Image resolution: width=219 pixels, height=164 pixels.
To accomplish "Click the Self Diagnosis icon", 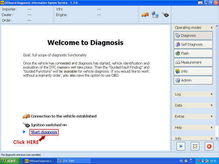I will coord(178,45).
